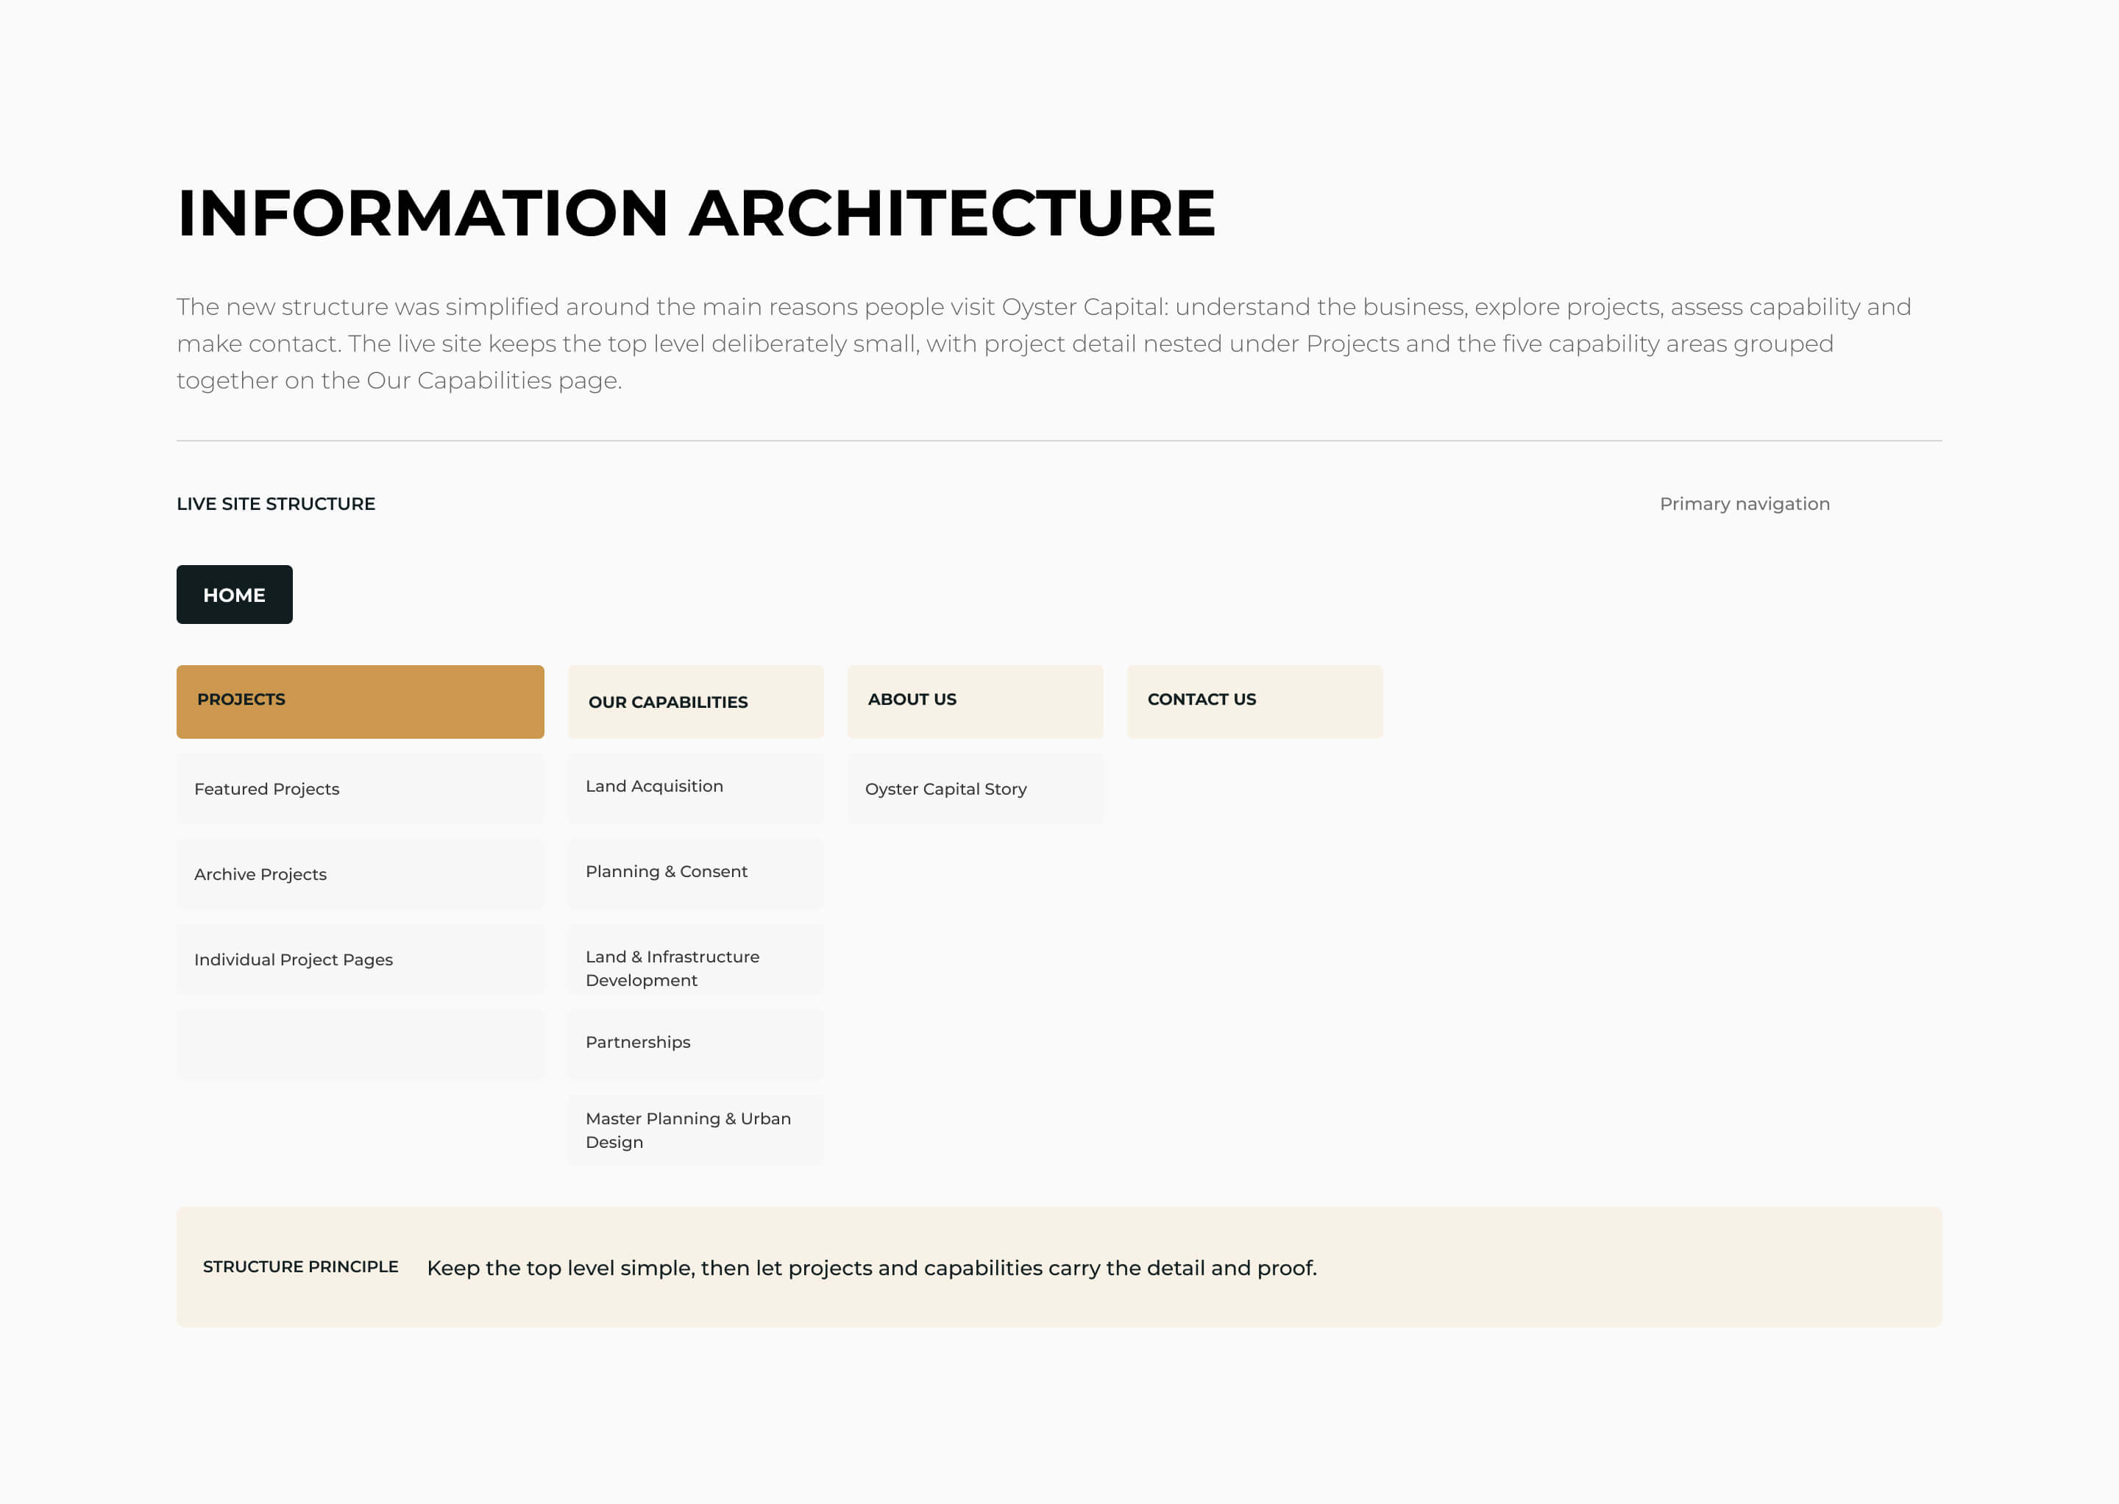Select Planning & Consent item
Image resolution: width=2119 pixels, height=1504 pixels.
point(695,874)
